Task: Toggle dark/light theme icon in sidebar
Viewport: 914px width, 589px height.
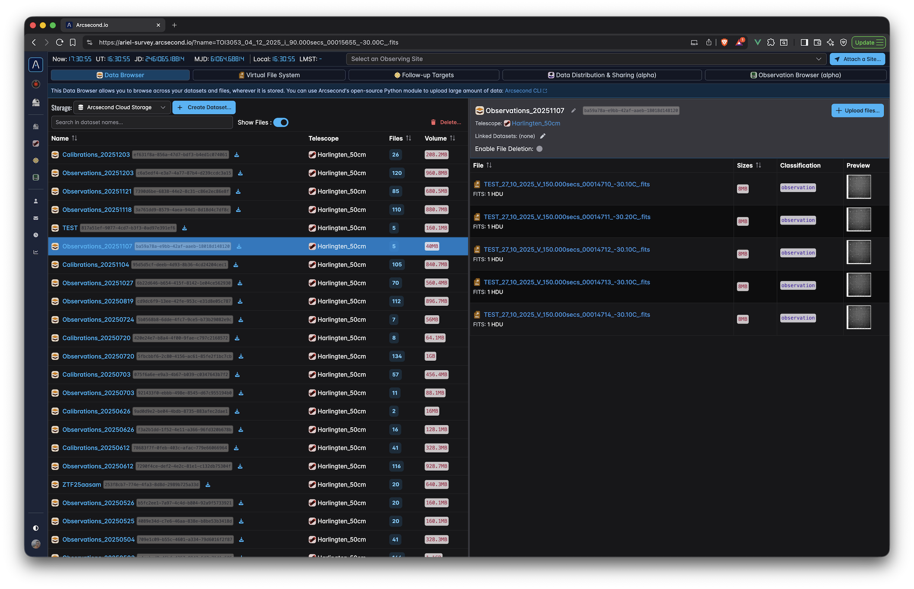Action: [x=36, y=528]
